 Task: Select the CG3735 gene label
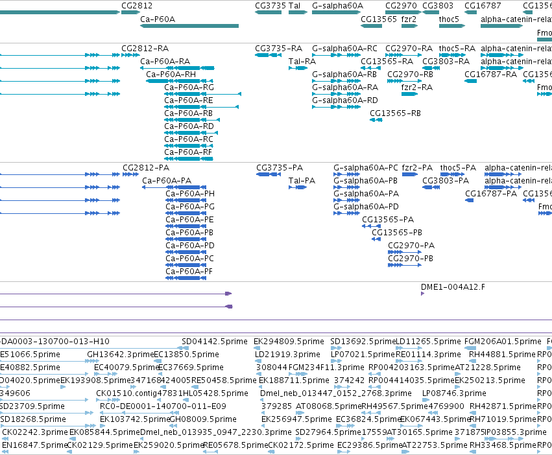(270, 6)
